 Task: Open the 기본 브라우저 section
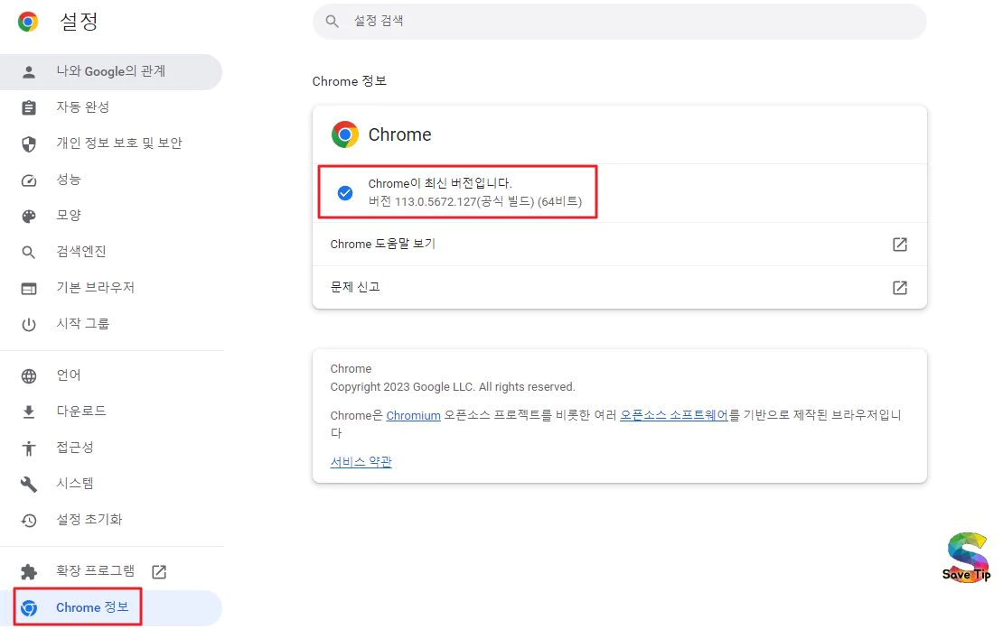[111, 287]
